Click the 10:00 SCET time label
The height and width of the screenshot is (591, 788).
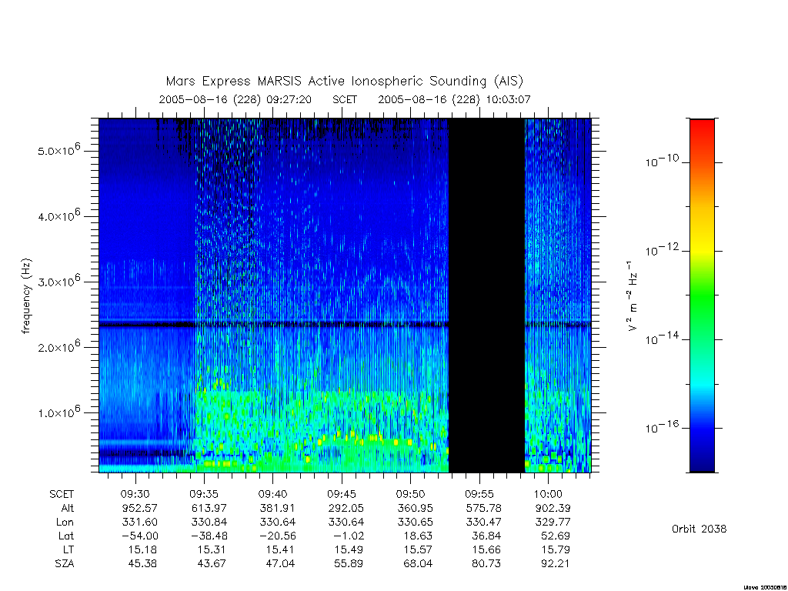tap(548, 494)
